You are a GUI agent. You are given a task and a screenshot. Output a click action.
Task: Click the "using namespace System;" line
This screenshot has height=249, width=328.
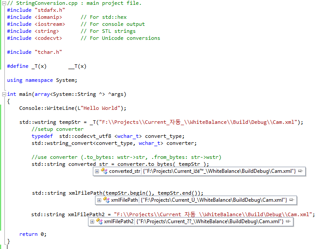click(42, 80)
